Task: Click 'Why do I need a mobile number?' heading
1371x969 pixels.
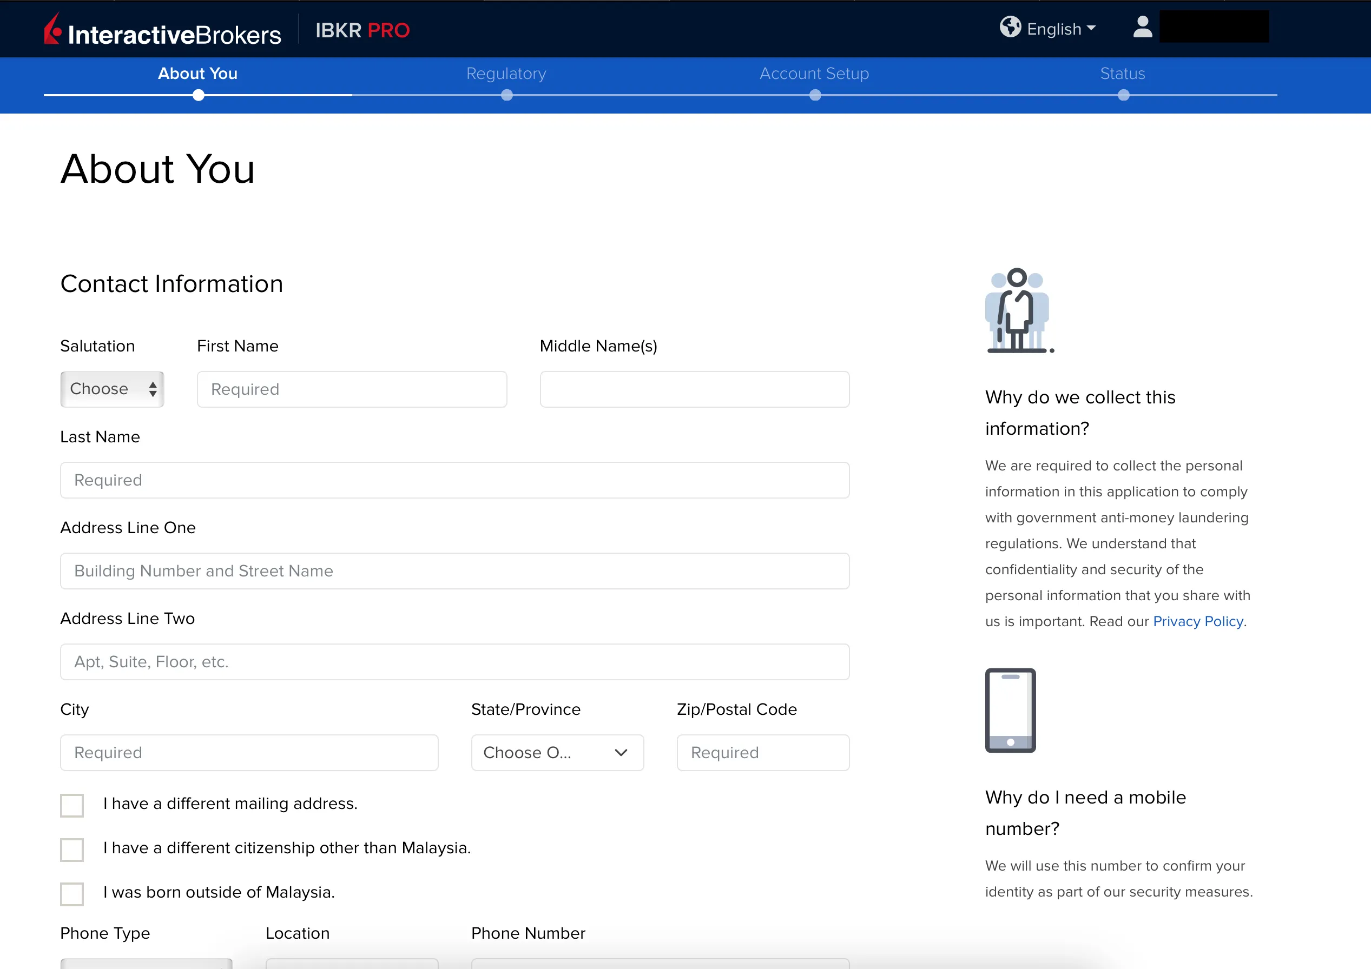Action: (x=1085, y=813)
